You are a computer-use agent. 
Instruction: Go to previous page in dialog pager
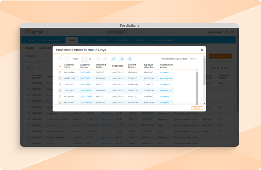coord(67,59)
